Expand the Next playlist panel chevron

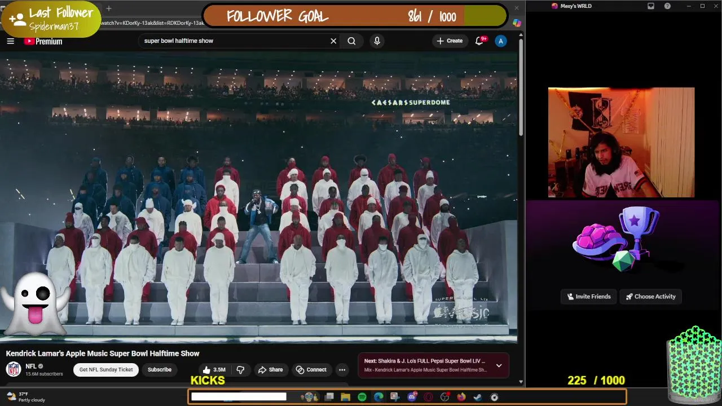click(499, 365)
